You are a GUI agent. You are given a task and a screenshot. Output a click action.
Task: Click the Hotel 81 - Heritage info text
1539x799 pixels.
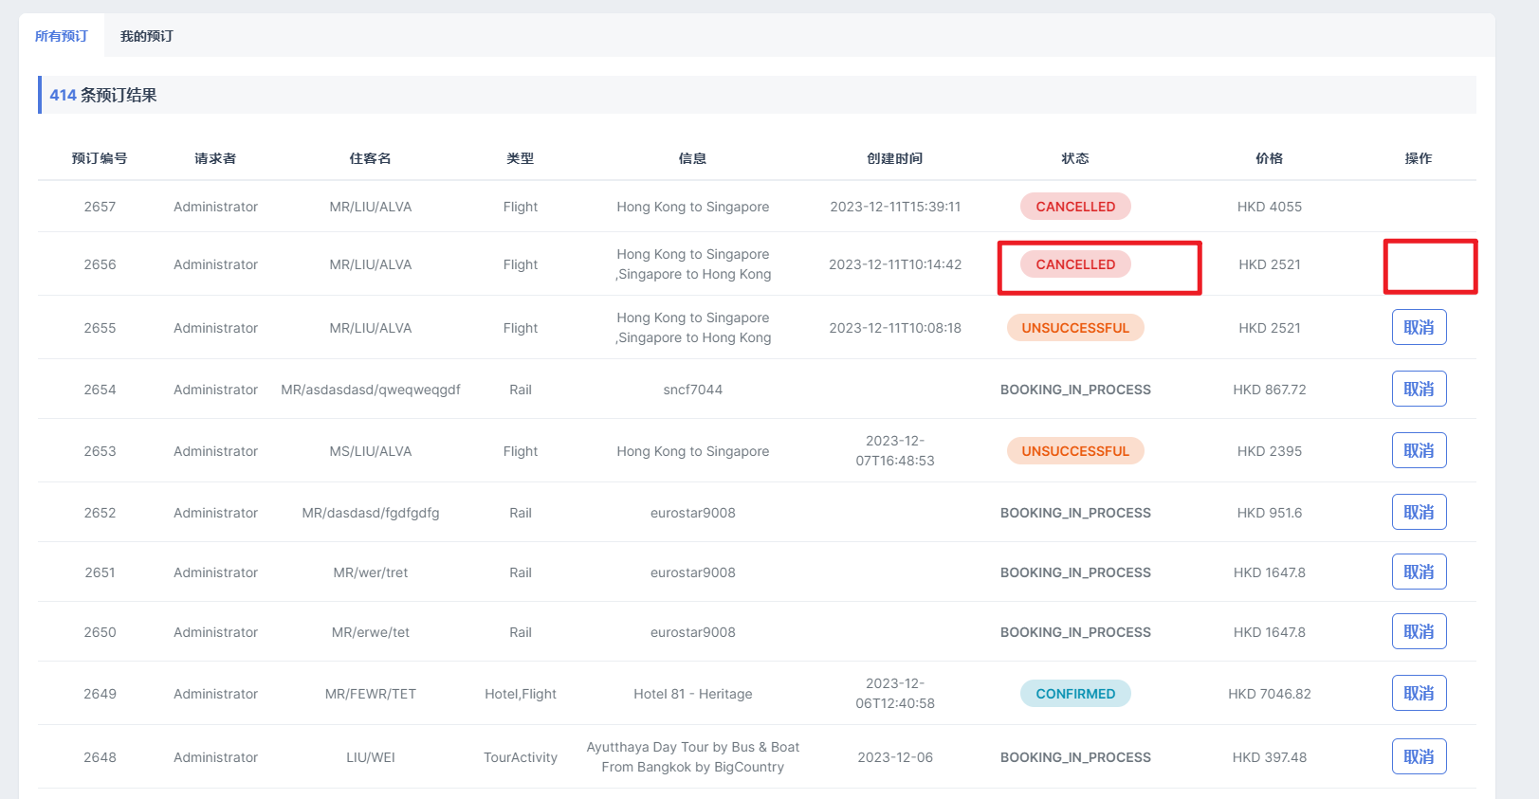pos(692,694)
